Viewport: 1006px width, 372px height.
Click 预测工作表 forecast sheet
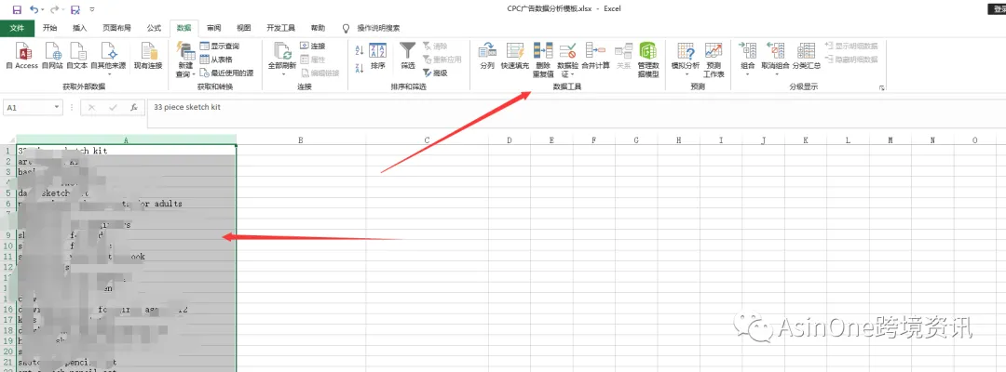(714, 59)
